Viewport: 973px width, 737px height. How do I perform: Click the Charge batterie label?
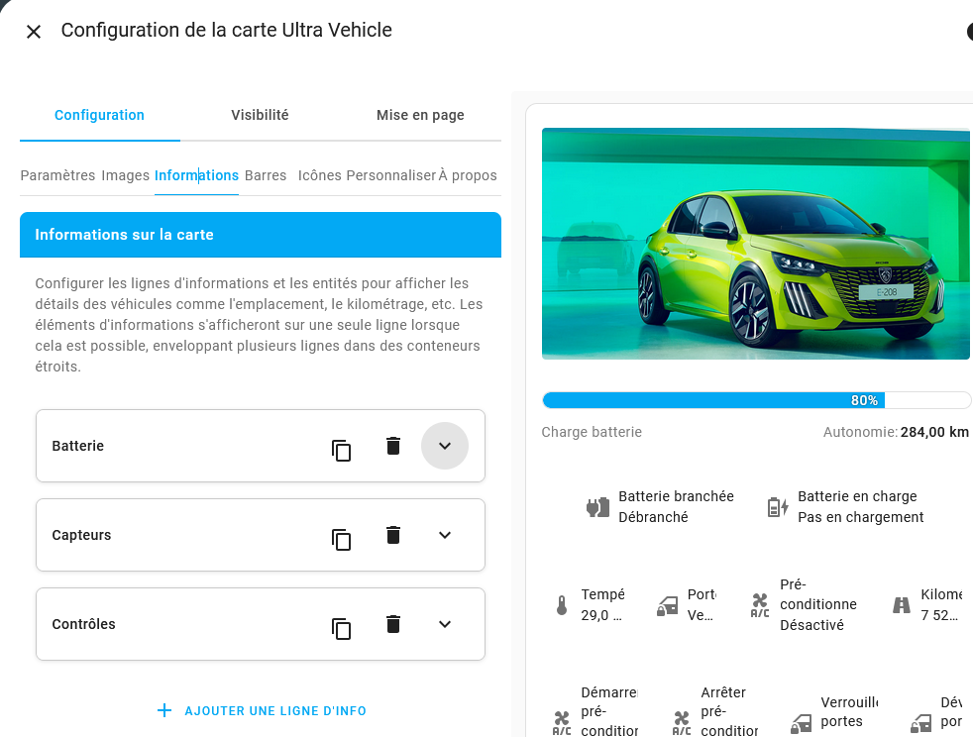point(592,432)
